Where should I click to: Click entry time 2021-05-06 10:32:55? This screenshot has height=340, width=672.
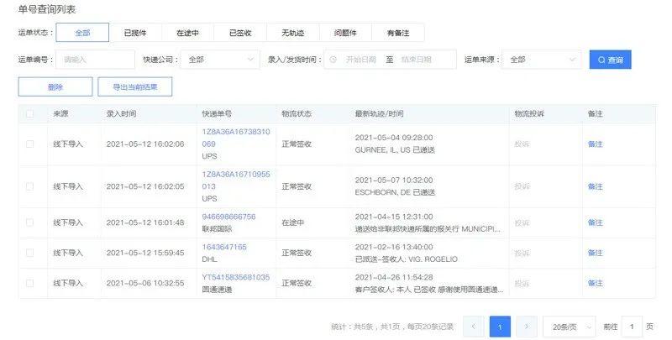(x=145, y=283)
